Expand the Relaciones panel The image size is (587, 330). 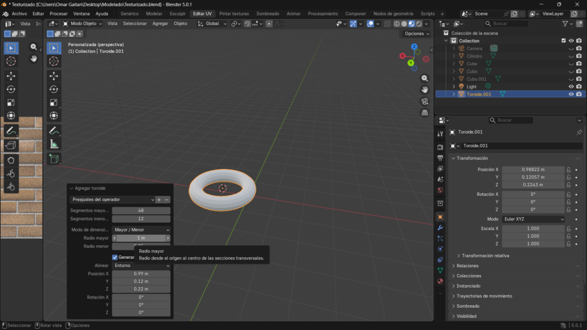pyautogui.click(x=467, y=266)
